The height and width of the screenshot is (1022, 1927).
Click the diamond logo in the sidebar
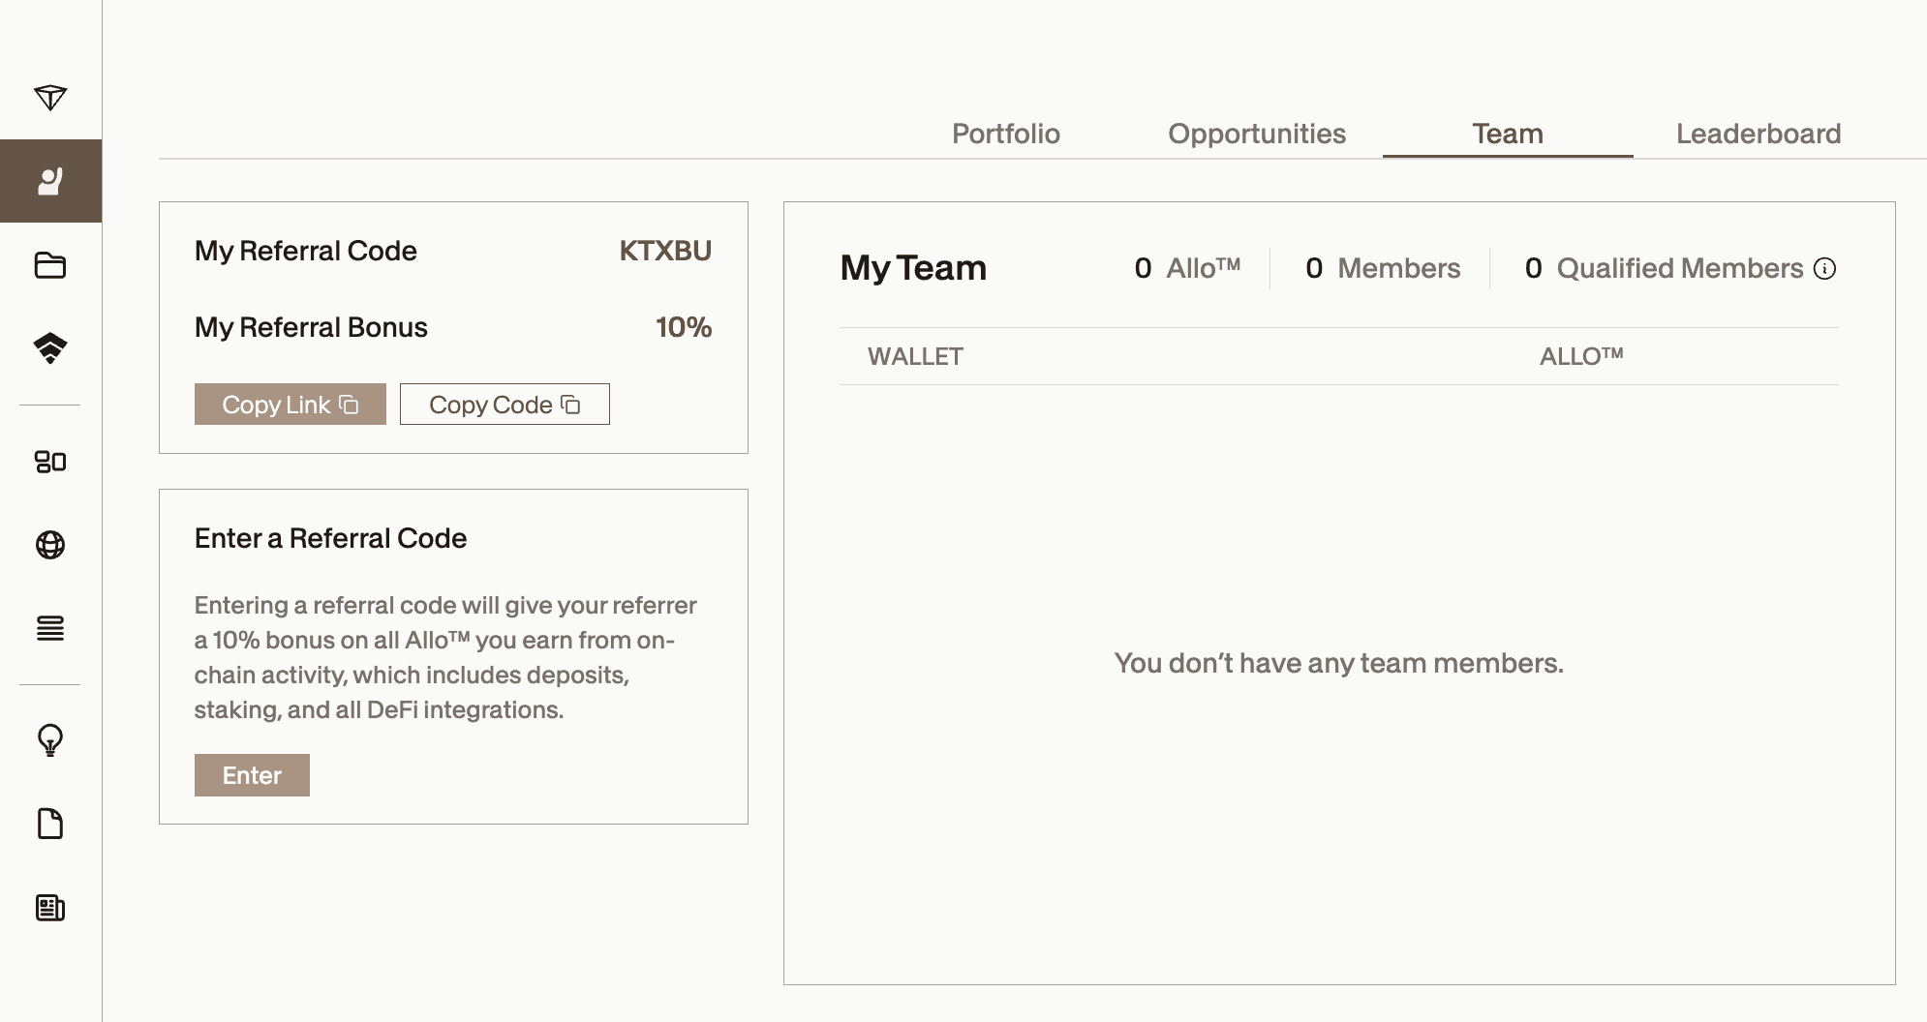coord(50,98)
